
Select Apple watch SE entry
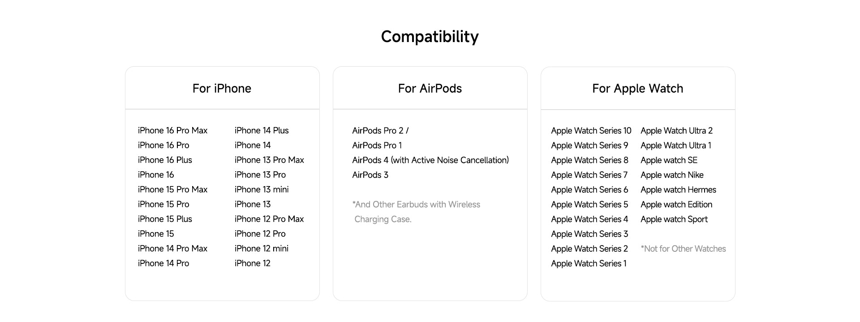point(669,160)
